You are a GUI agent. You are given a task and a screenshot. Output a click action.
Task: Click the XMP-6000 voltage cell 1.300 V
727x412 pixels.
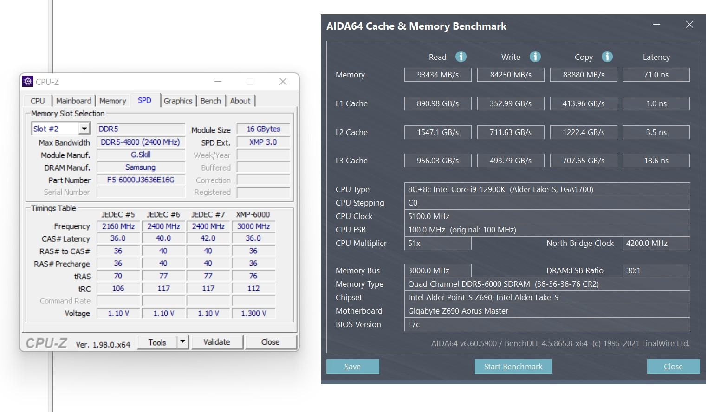tap(253, 313)
